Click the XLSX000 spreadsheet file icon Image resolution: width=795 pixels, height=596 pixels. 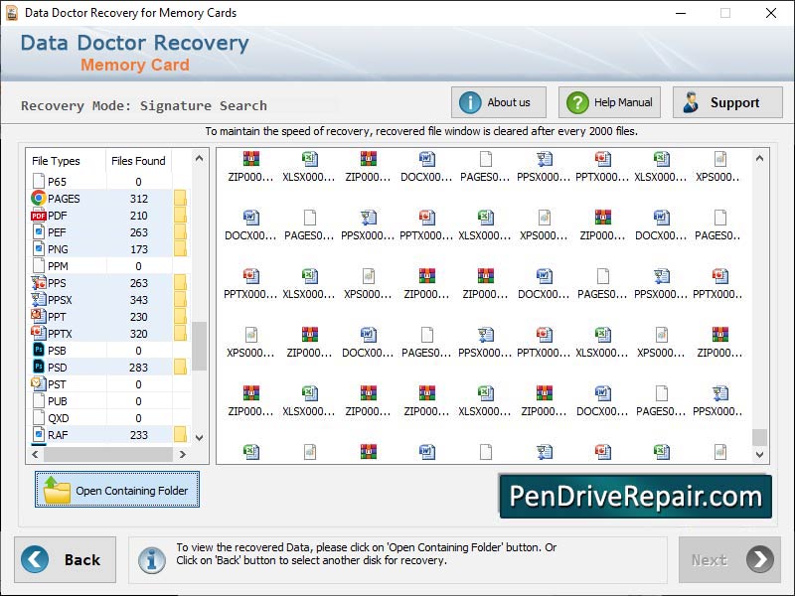(308, 159)
